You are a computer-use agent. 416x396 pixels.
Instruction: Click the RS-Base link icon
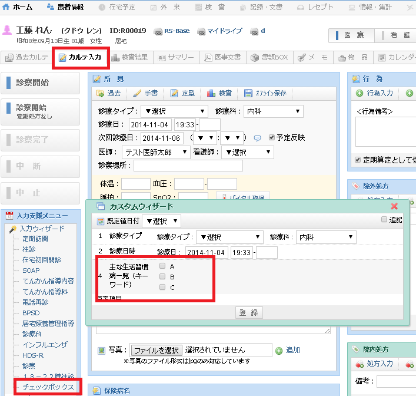click(x=158, y=32)
